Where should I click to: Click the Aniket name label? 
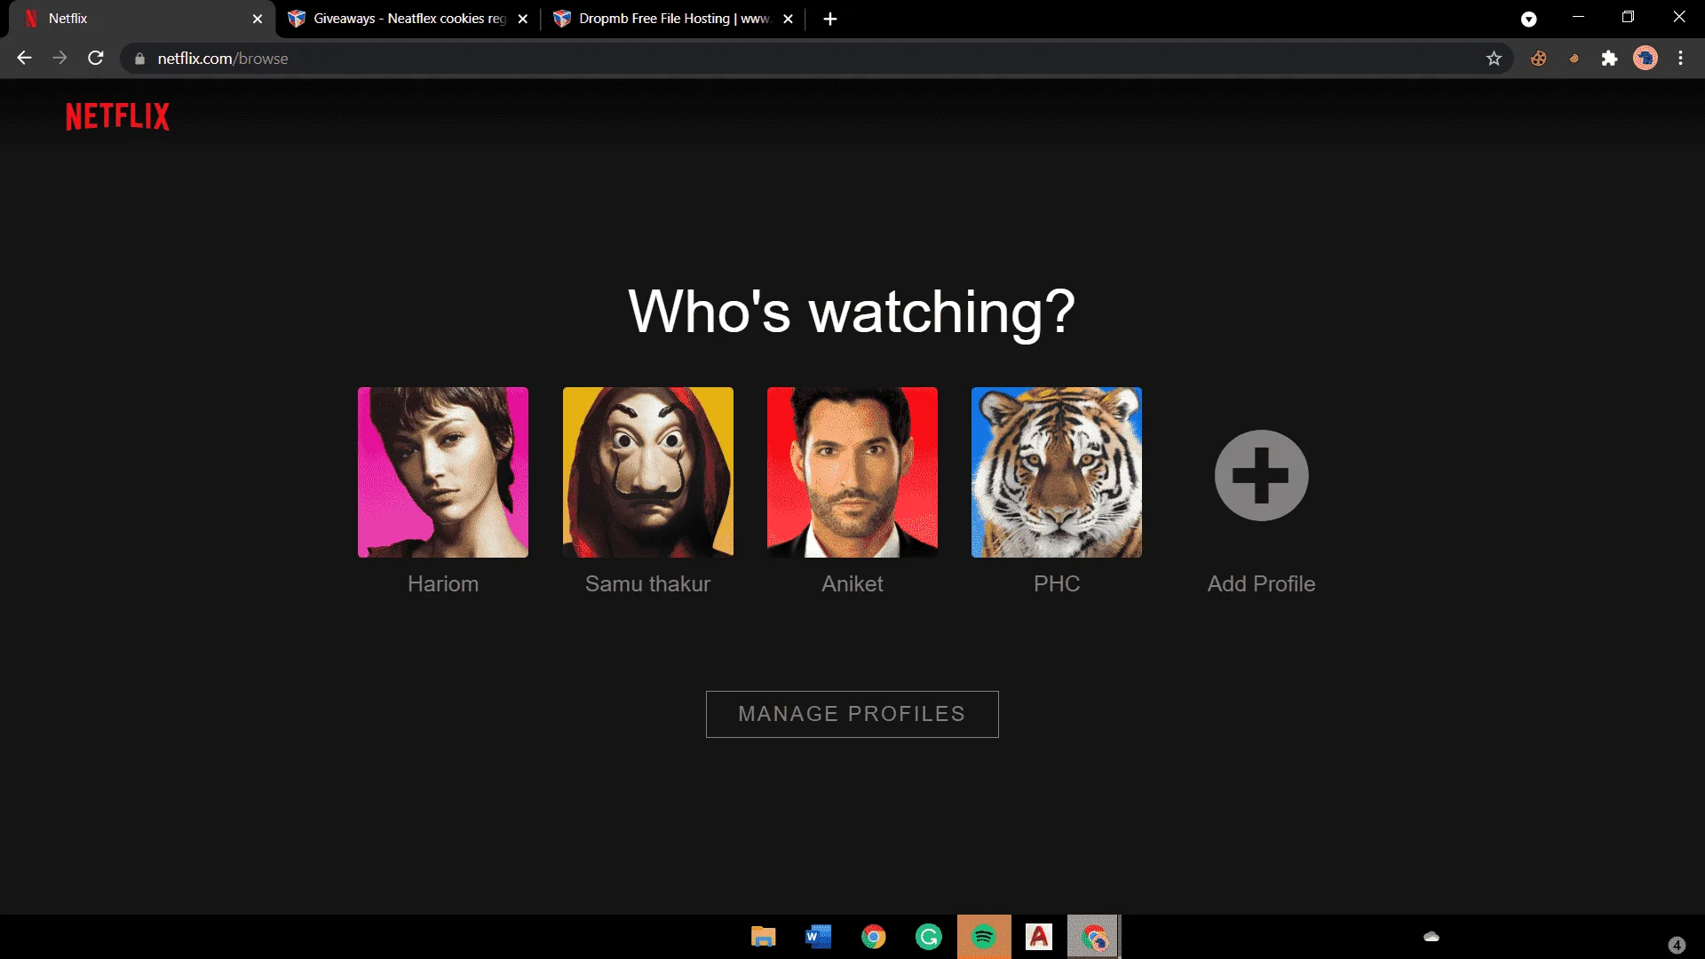852,584
